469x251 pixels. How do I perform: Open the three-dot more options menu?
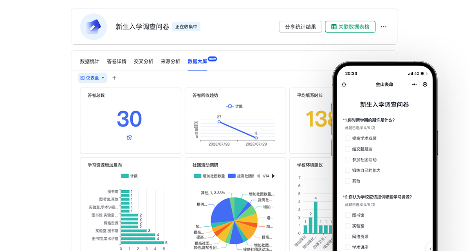coord(384,27)
